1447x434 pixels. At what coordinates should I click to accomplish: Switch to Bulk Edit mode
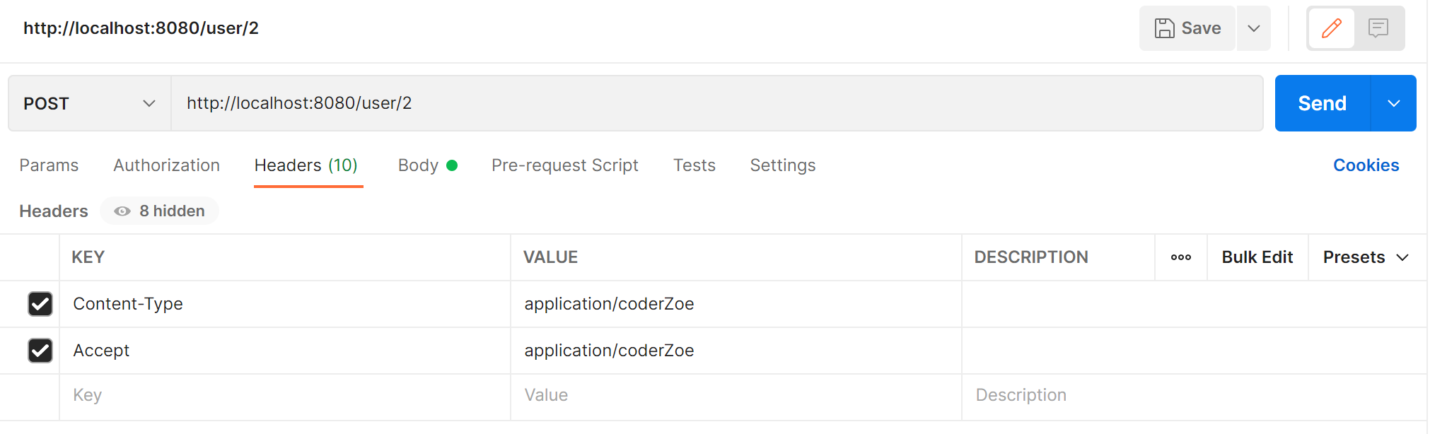(1257, 257)
